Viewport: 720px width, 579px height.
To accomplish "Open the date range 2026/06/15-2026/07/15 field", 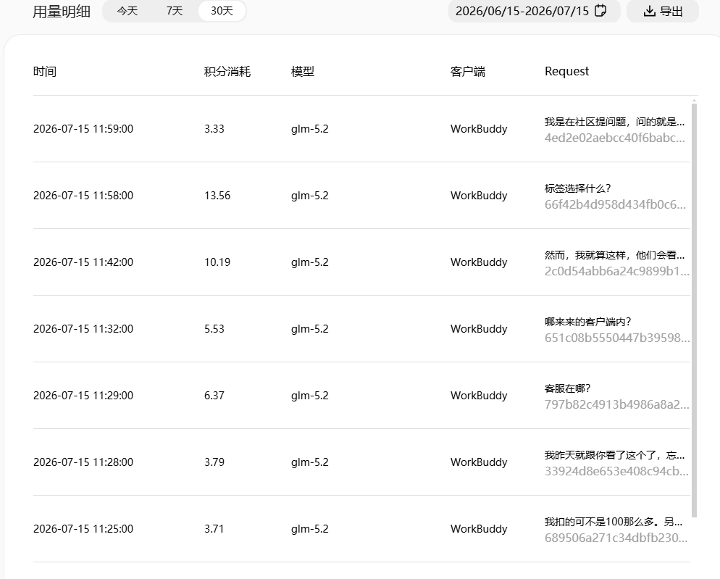I will 534,11.
